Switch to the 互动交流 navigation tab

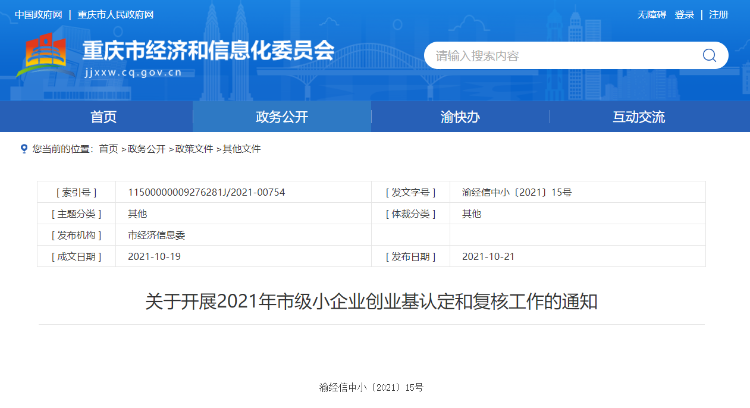point(639,117)
